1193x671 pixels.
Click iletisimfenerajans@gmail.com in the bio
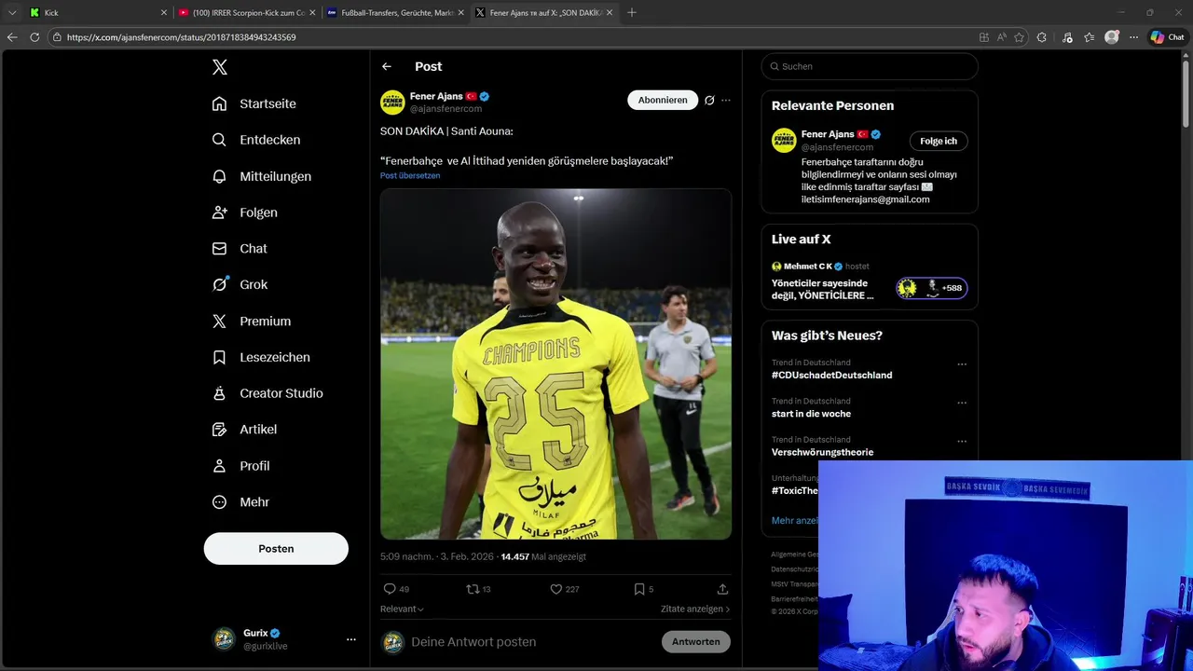865,199
